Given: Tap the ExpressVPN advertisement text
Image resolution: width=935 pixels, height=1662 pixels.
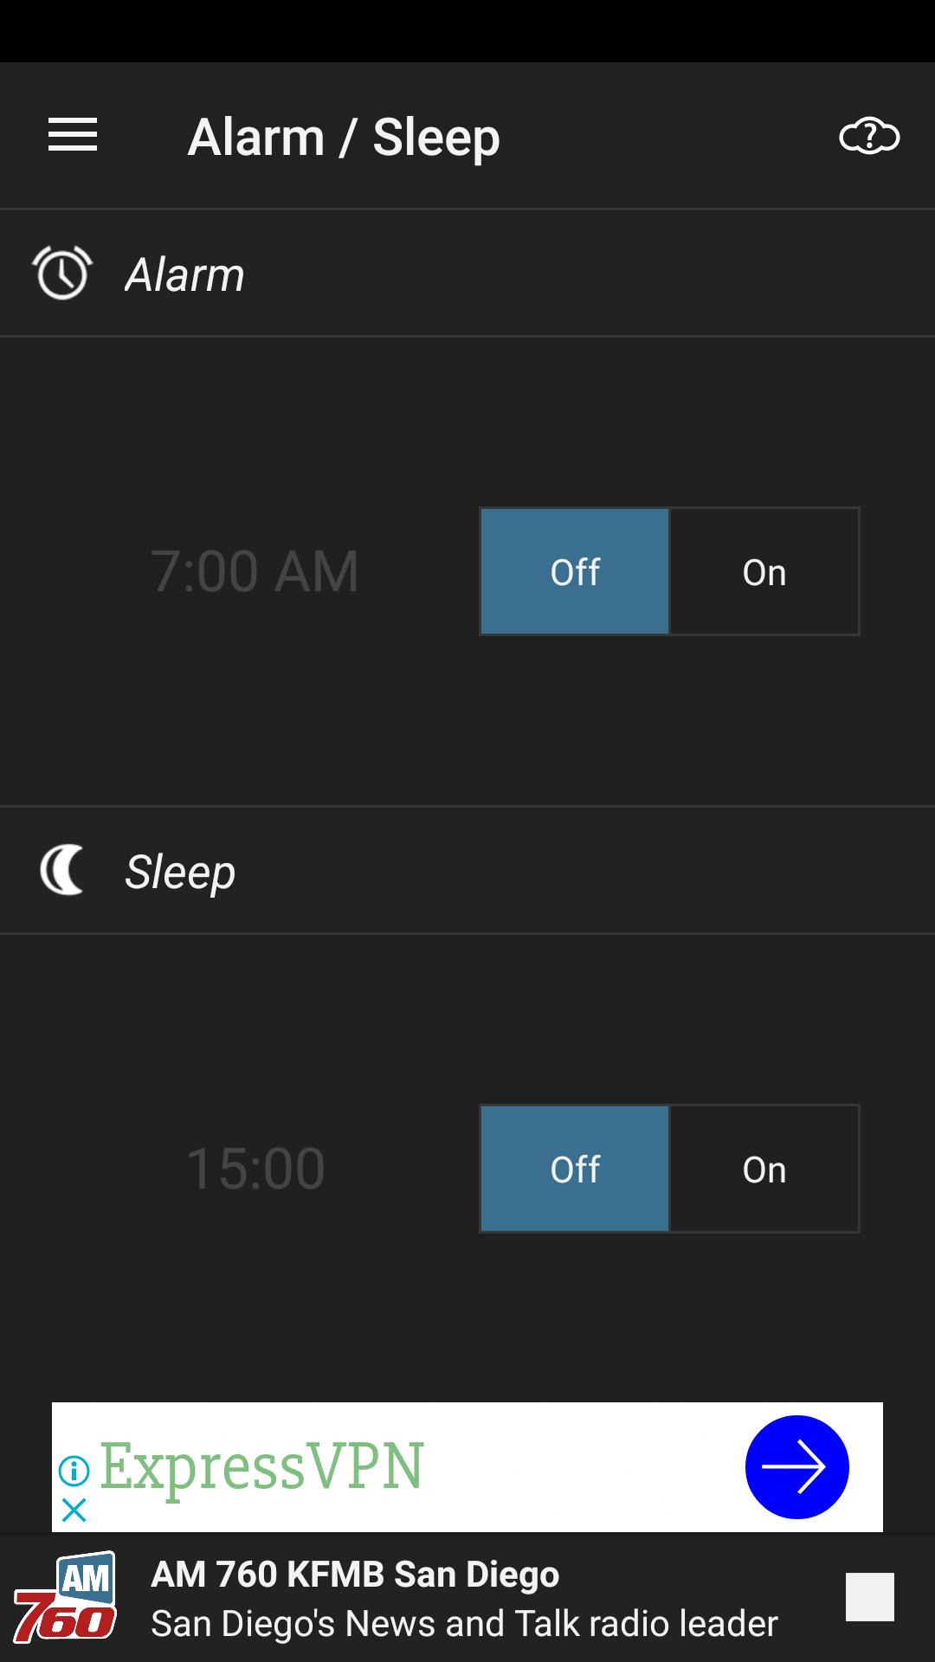Looking at the screenshot, I should pos(261,1466).
